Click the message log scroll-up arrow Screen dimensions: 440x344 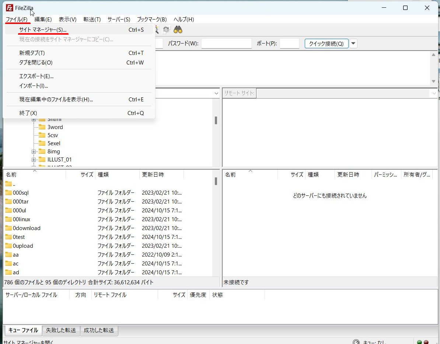[433, 55]
